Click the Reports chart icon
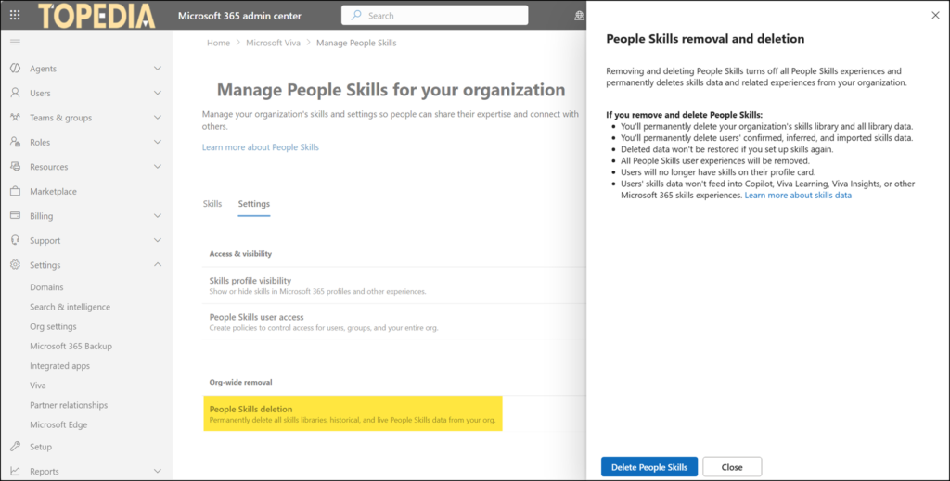950x481 pixels. point(15,471)
